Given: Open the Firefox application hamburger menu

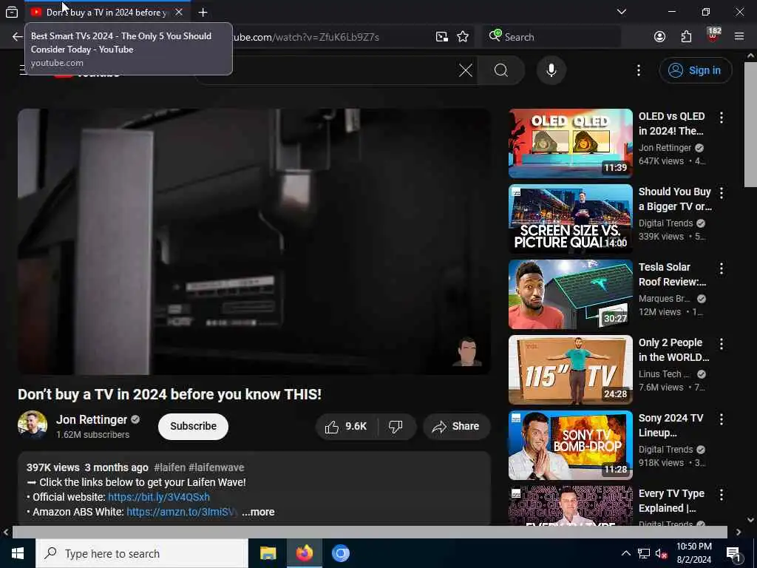Looking at the screenshot, I should click(x=739, y=36).
